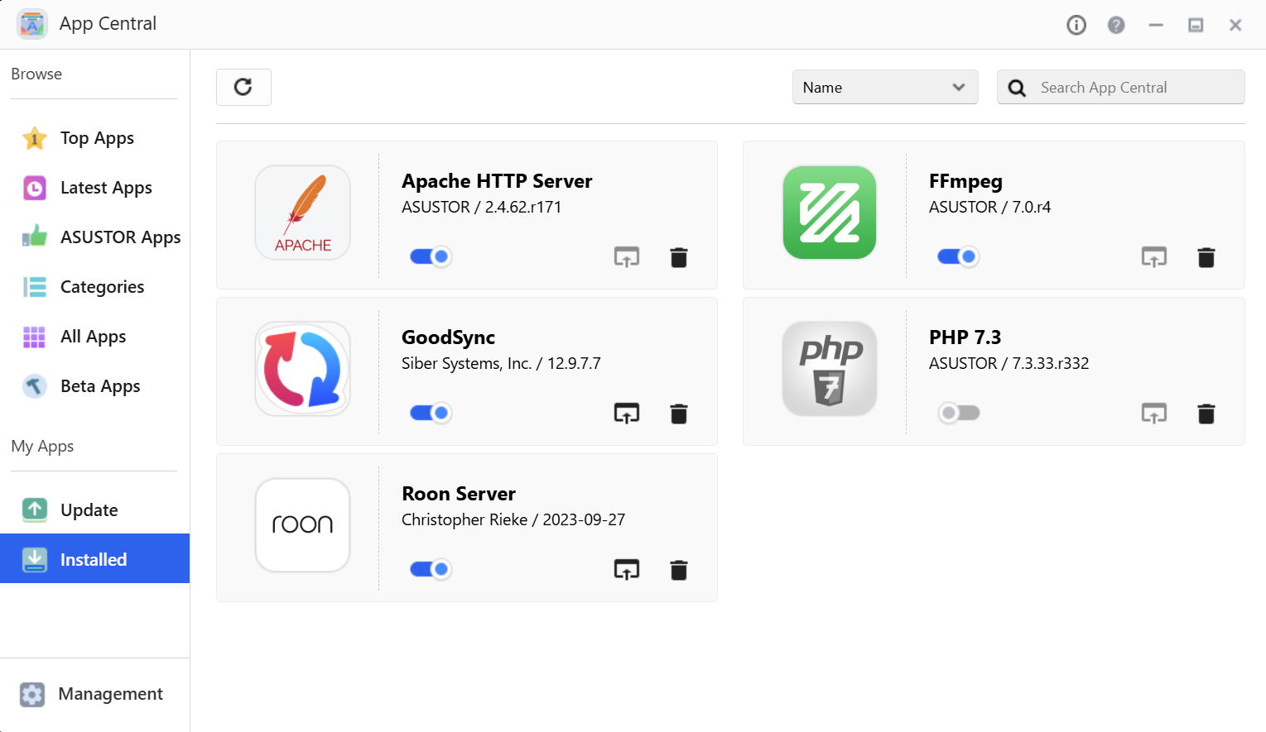Image resolution: width=1266 pixels, height=732 pixels.
Task: Remove Roon Server via trash icon
Action: (678, 570)
